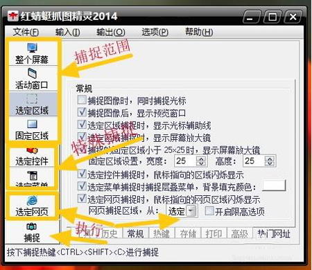312x270 pixels.
Task: Open the 帮助(H) menu
Action: [x=199, y=32]
